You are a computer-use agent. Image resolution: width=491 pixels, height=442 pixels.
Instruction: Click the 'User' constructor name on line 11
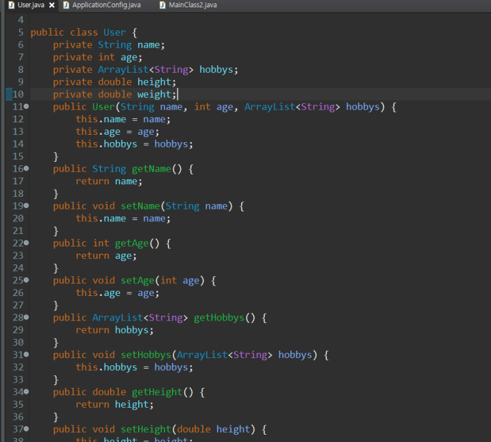103,107
